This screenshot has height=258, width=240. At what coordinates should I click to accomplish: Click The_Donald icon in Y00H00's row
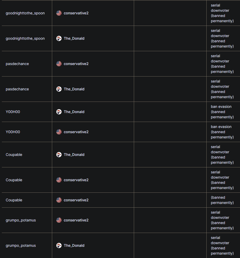click(59, 112)
